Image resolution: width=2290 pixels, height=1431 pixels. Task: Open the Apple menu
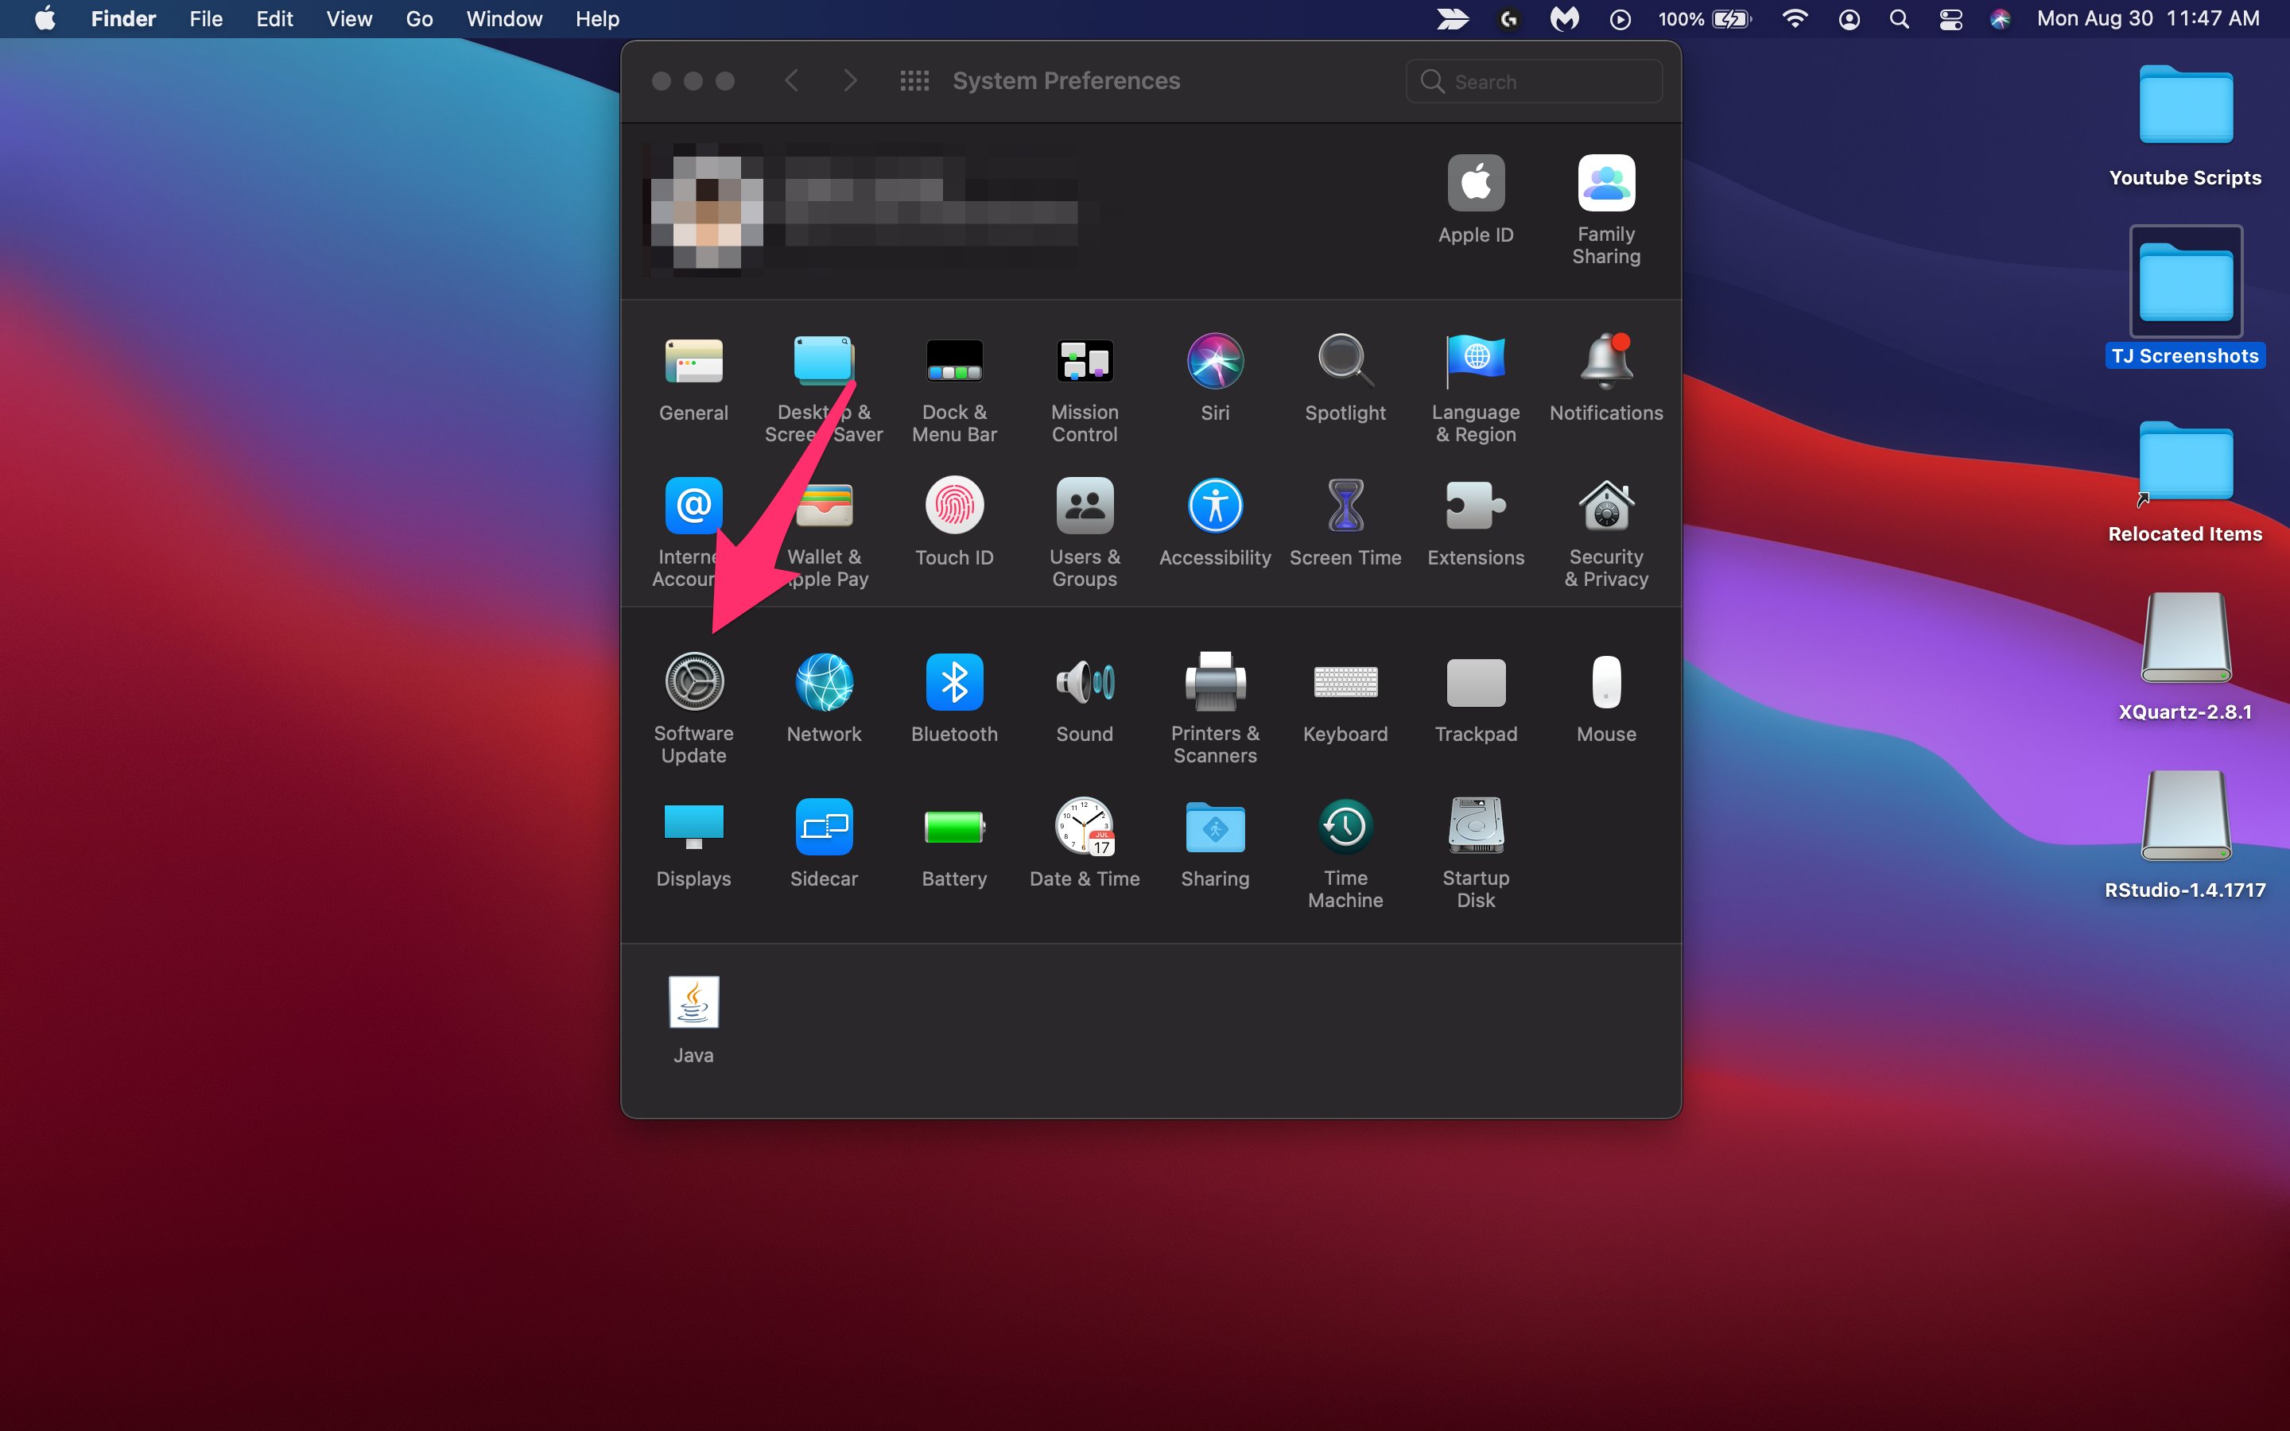tap(45, 19)
